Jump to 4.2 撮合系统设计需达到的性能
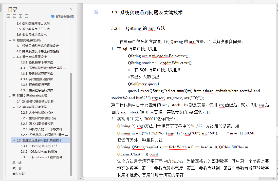The height and width of the screenshot is (181, 278). tap(38, 51)
